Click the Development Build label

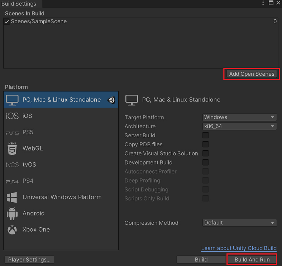149,162
